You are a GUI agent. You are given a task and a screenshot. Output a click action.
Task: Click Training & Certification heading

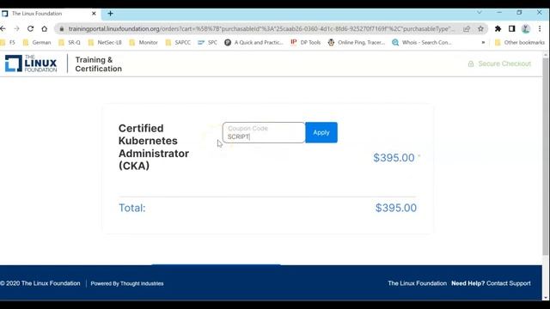99,64
